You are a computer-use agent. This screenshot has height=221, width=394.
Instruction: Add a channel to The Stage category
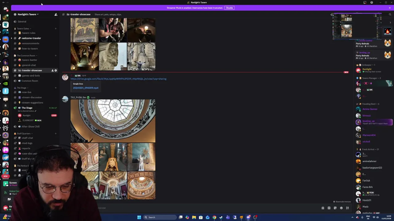click(56, 88)
